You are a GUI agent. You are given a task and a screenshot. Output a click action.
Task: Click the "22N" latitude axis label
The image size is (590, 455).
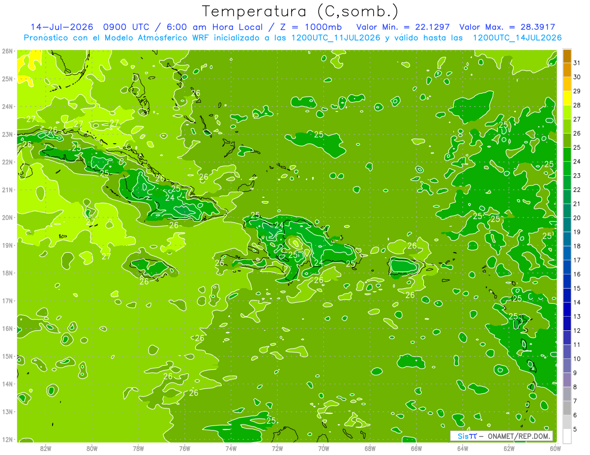pos(7,162)
